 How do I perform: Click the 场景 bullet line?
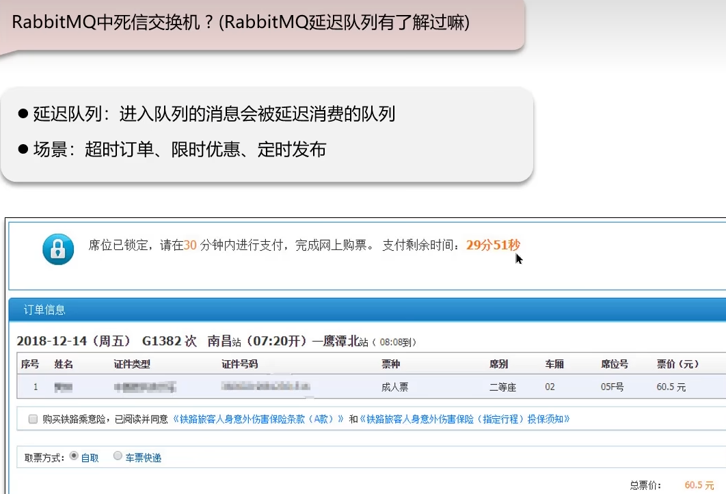[x=172, y=149]
